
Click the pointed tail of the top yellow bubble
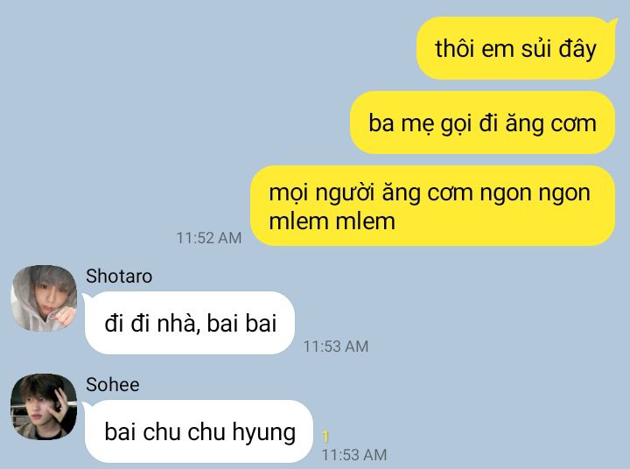612,22
